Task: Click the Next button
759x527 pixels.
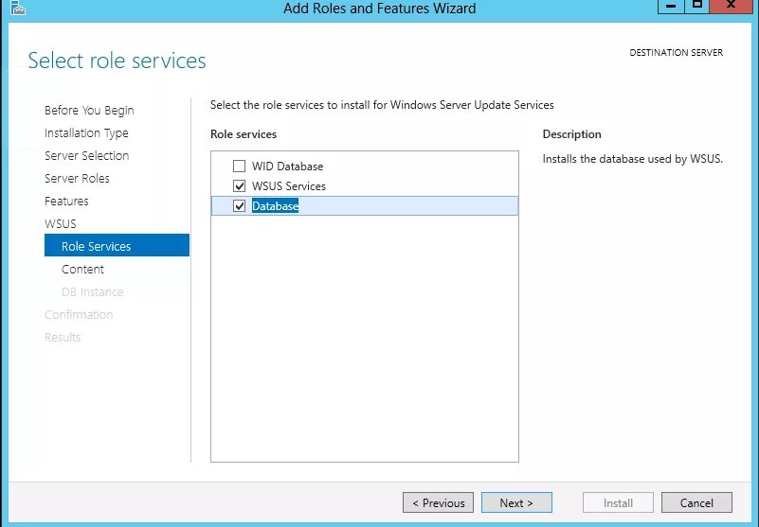Action: [x=516, y=502]
